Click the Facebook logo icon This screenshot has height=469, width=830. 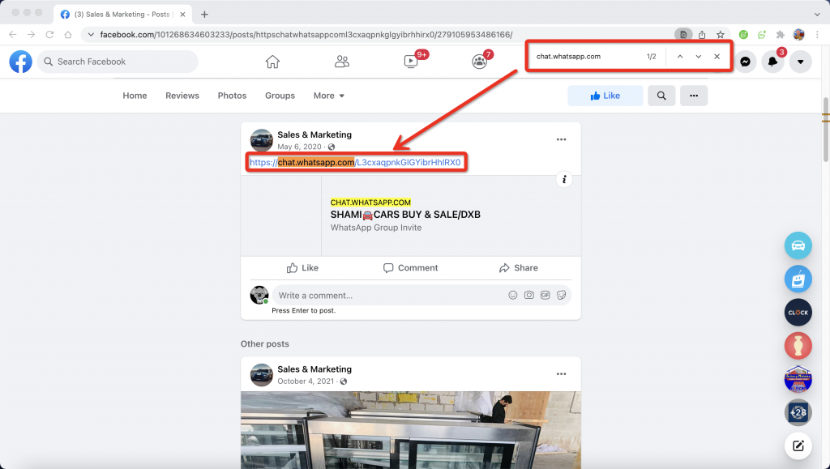[x=20, y=62]
